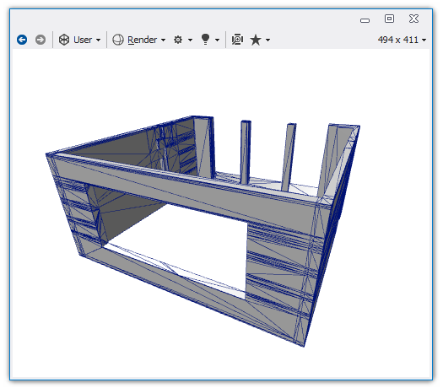Click the Render sphere icon
The height and width of the screenshot is (388, 443).
[x=118, y=40]
